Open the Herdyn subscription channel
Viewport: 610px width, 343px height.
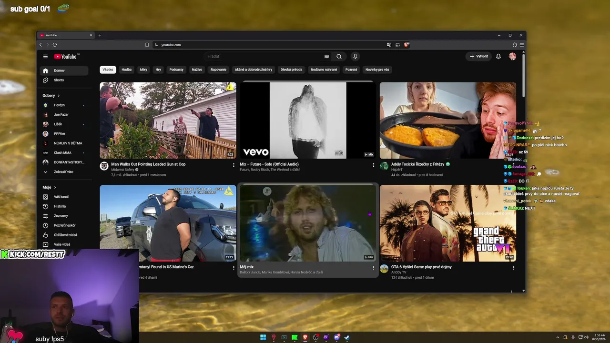[x=64, y=105]
